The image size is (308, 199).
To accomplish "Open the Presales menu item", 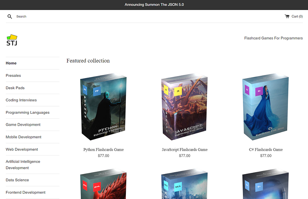I will [x=13, y=75].
